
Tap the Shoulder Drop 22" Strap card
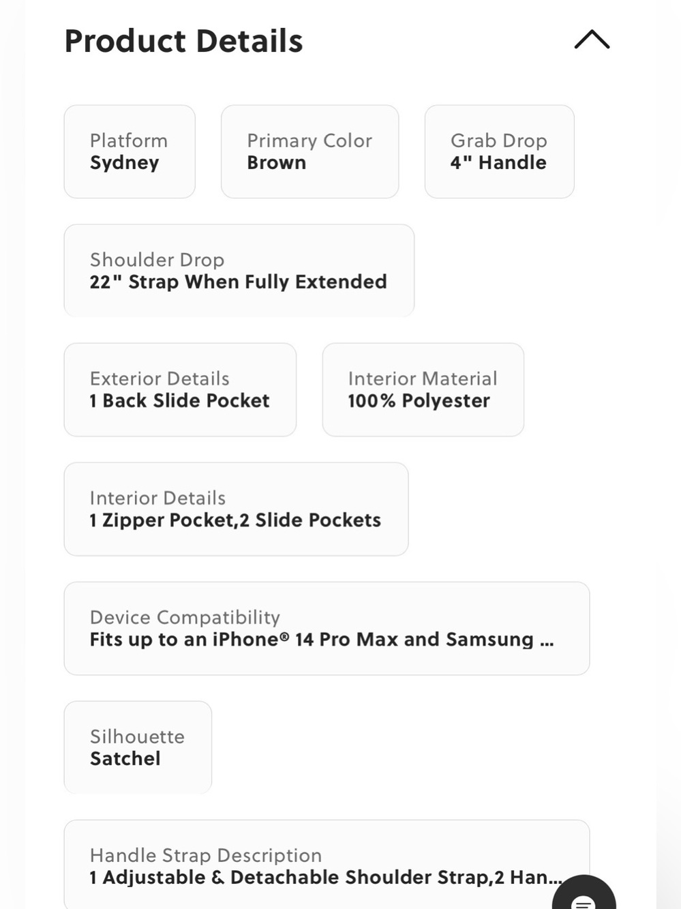click(x=239, y=271)
